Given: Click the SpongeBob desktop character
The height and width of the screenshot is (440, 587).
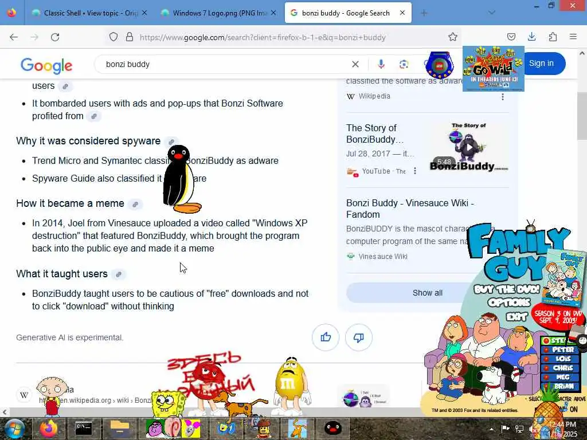Looking at the screenshot, I should point(167,404).
